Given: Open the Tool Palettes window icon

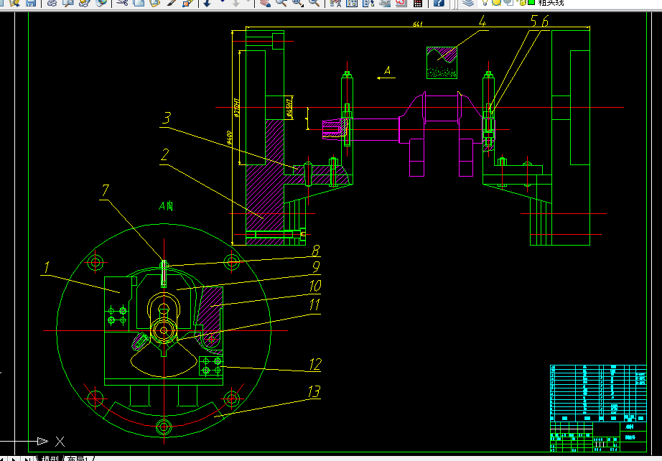Looking at the screenshot, I should tap(368, 3).
